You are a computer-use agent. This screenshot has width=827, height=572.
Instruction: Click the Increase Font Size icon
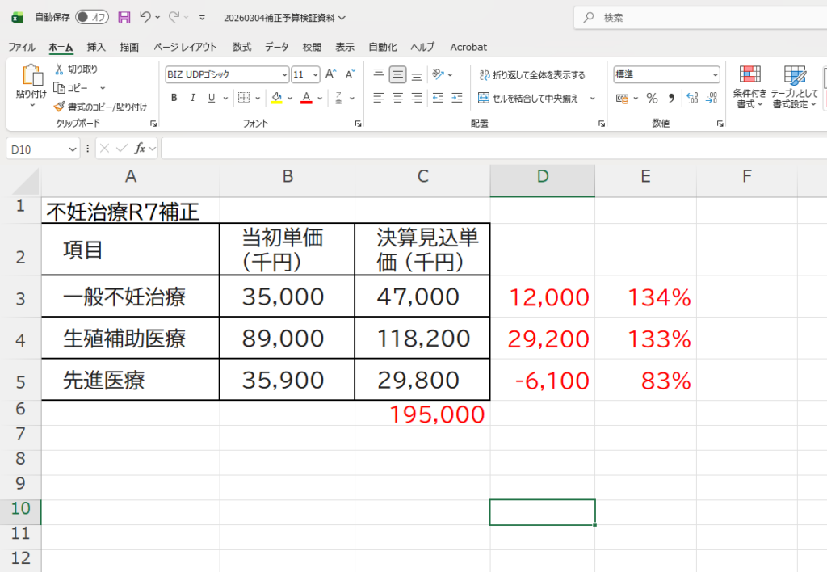(x=330, y=74)
